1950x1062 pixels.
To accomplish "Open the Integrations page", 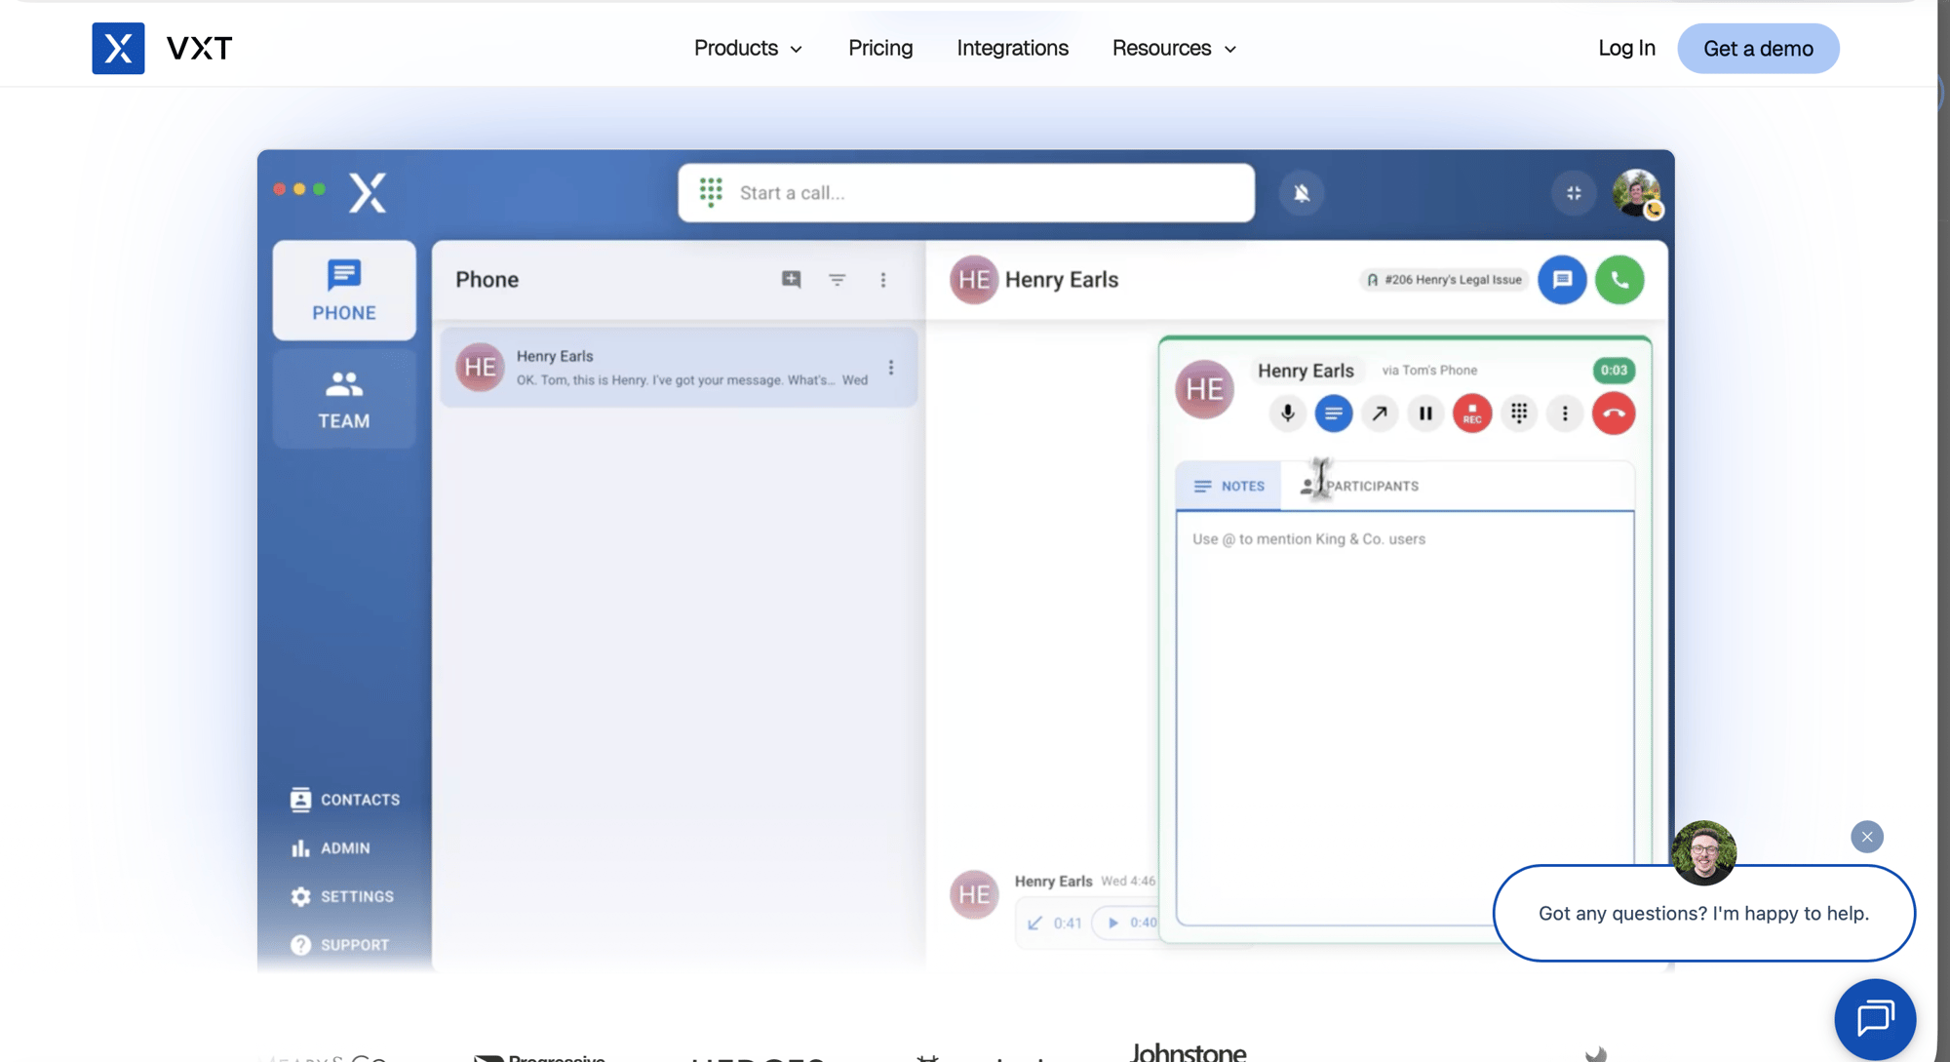I will point(1012,48).
